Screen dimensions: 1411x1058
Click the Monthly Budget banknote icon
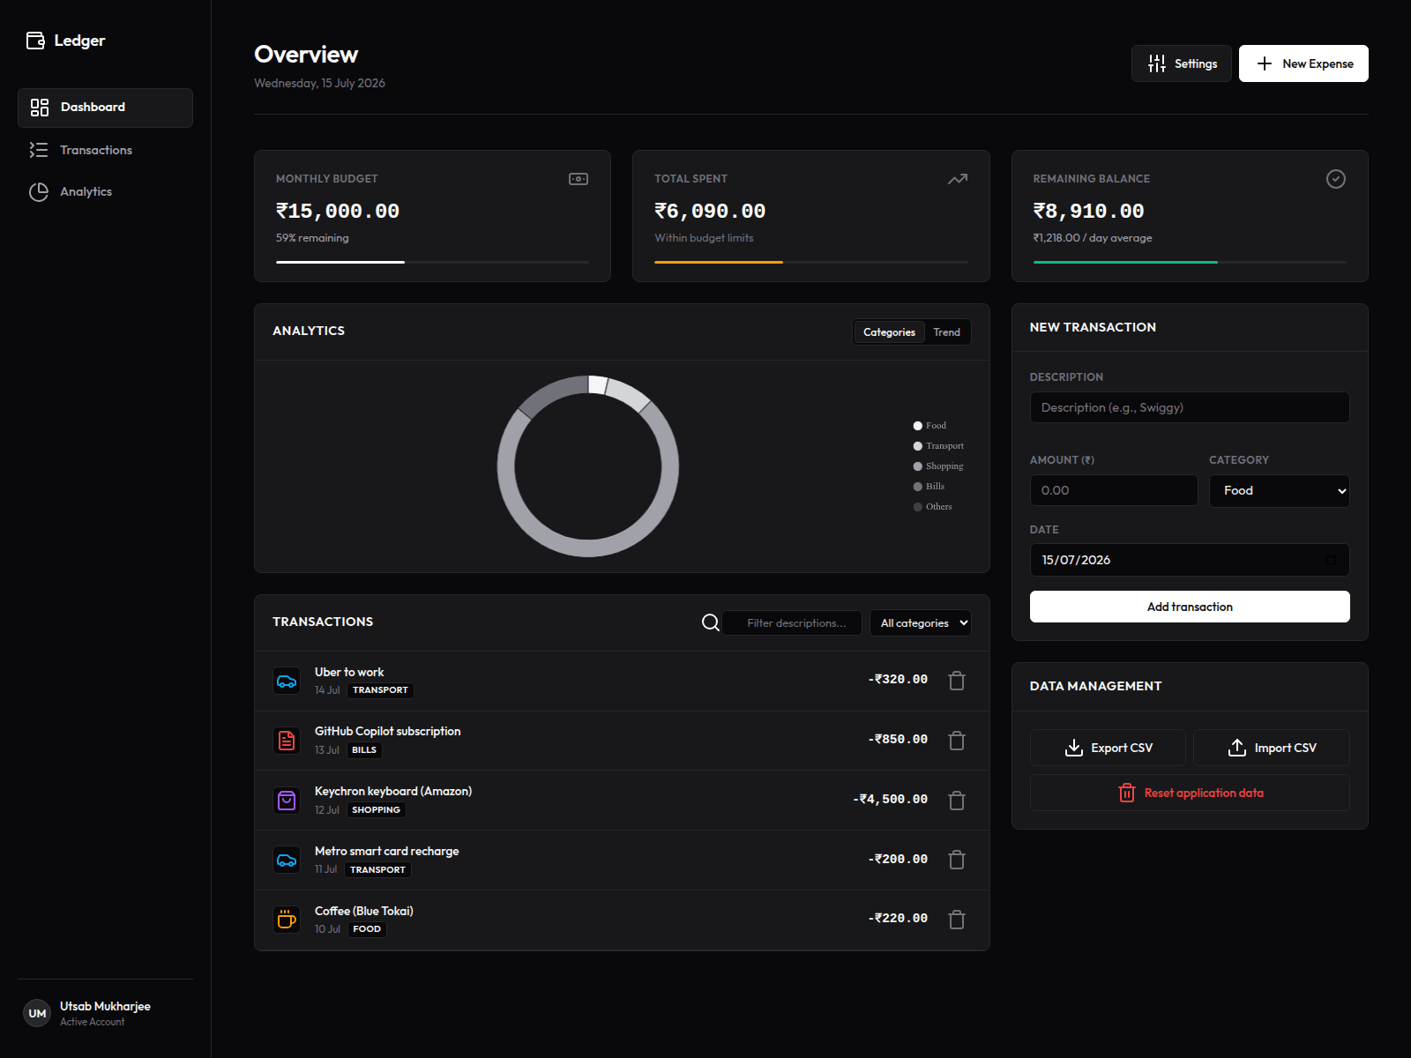(579, 179)
